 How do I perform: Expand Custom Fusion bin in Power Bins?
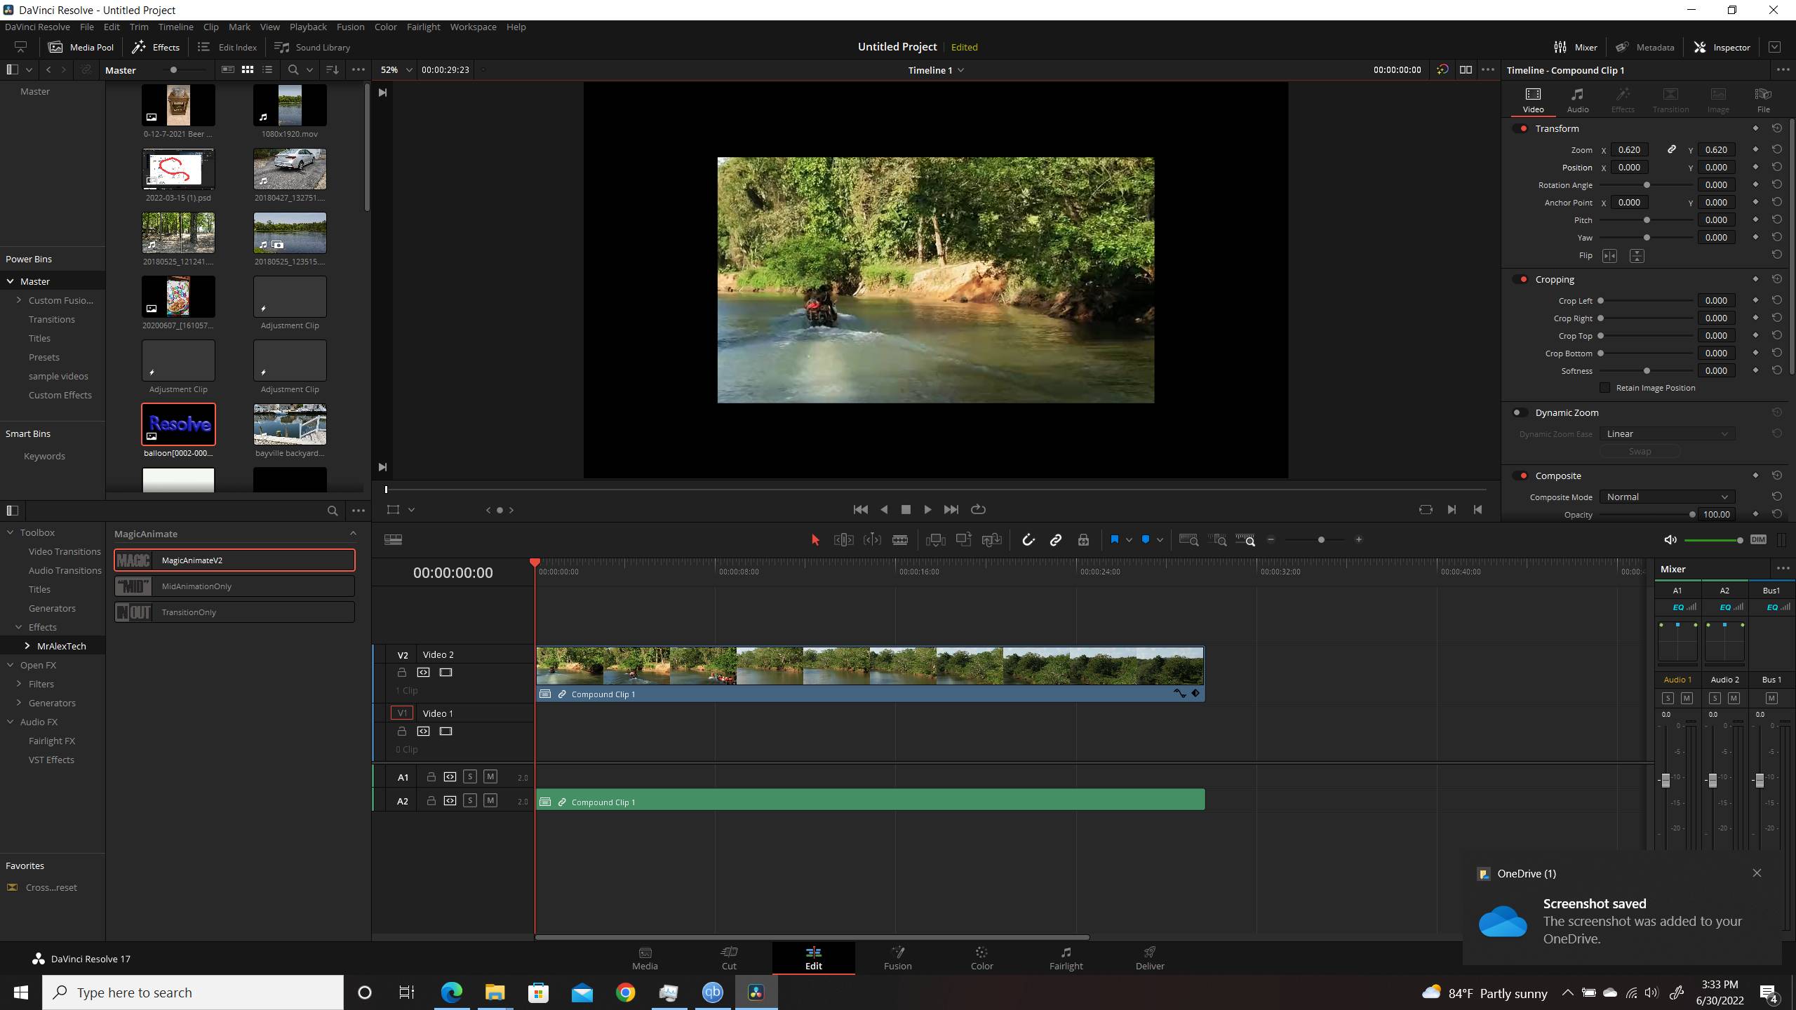pos(19,300)
